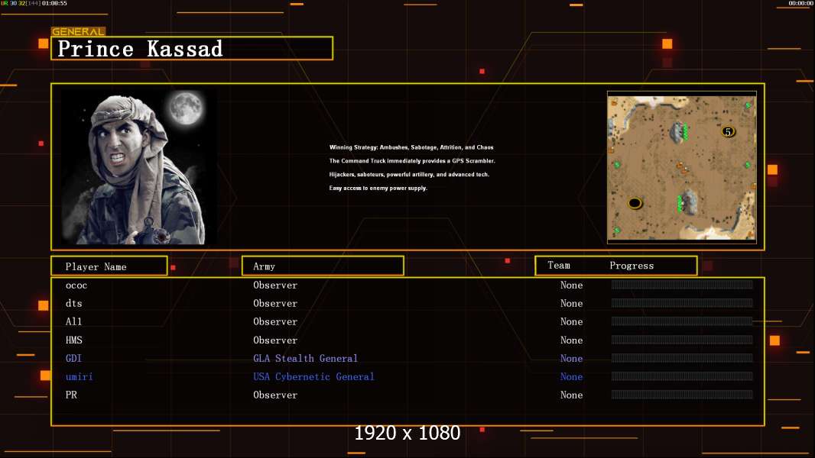815x458 pixels.
Task: Click start position 5 marker on map
Action: tap(728, 132)
